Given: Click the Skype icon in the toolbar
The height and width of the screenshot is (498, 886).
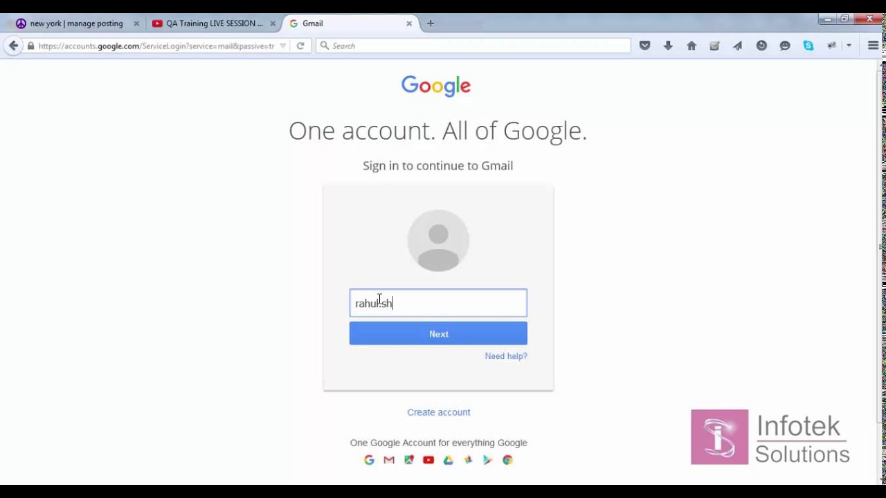Looking at the screenshot, I should pos(808,46).
